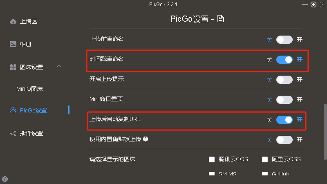Check the 腾讯云COS checkbox
This screenshot has height=184, width=327.
[212, 159]
